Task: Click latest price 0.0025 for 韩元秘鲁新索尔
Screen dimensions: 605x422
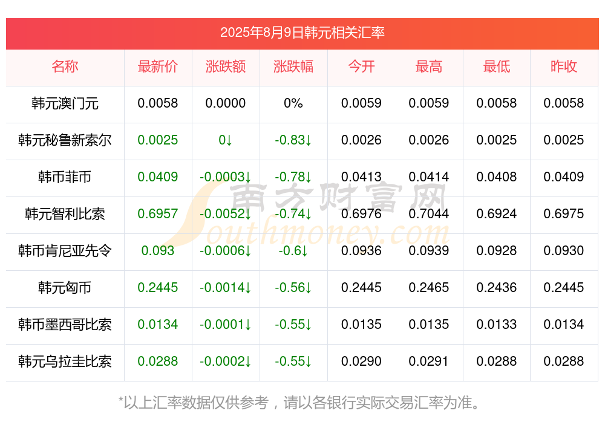Action: tap(158, 140)
